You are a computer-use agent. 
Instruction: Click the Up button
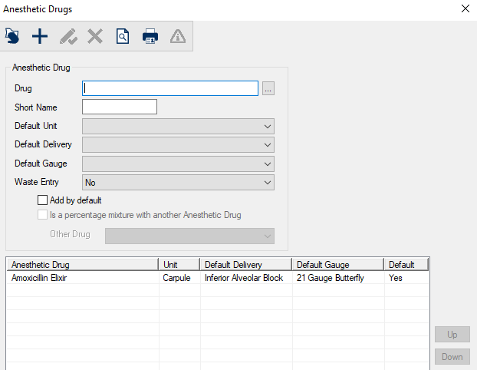pos(452,335)
